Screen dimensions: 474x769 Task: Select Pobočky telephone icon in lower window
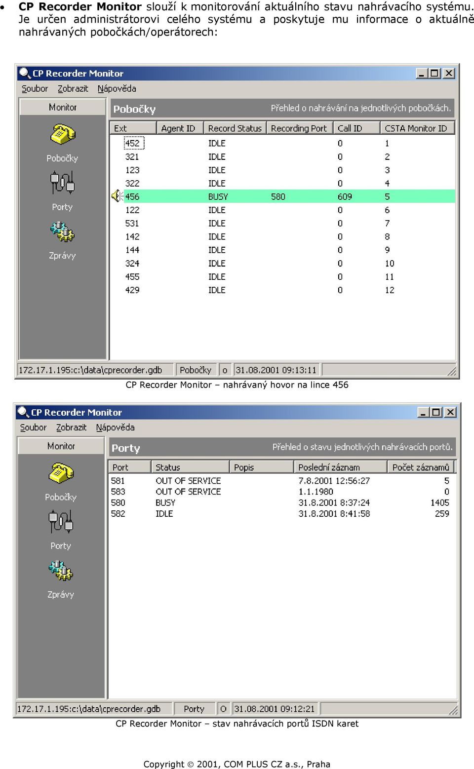pyautogui.click(x=61, y=473)
